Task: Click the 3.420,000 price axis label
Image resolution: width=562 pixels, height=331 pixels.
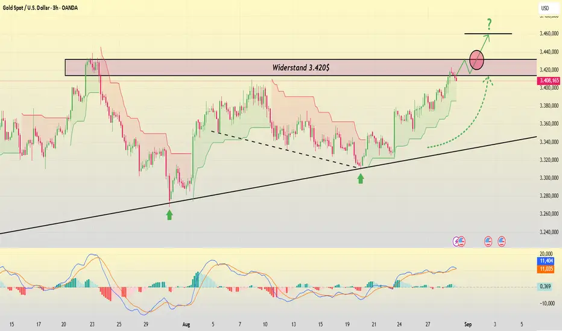Action: [549, 70]
